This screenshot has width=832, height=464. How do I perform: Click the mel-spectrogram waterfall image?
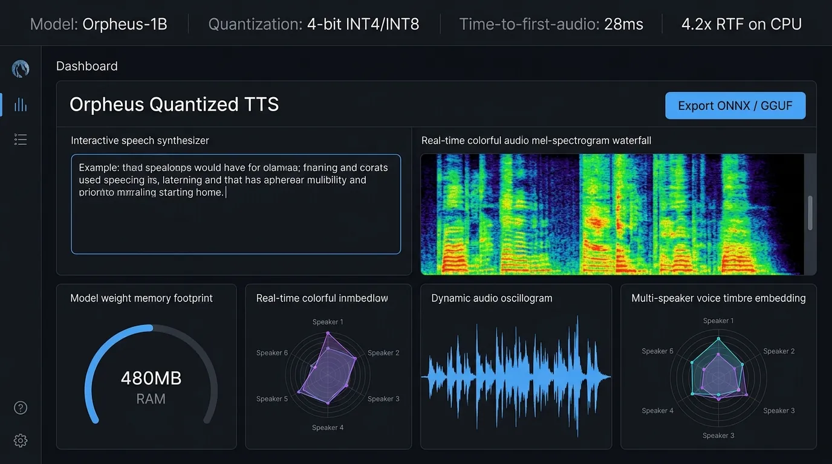click(x=613, y=214)
